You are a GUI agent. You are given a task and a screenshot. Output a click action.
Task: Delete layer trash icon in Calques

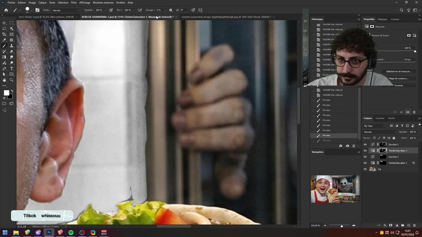click(414, 225)
